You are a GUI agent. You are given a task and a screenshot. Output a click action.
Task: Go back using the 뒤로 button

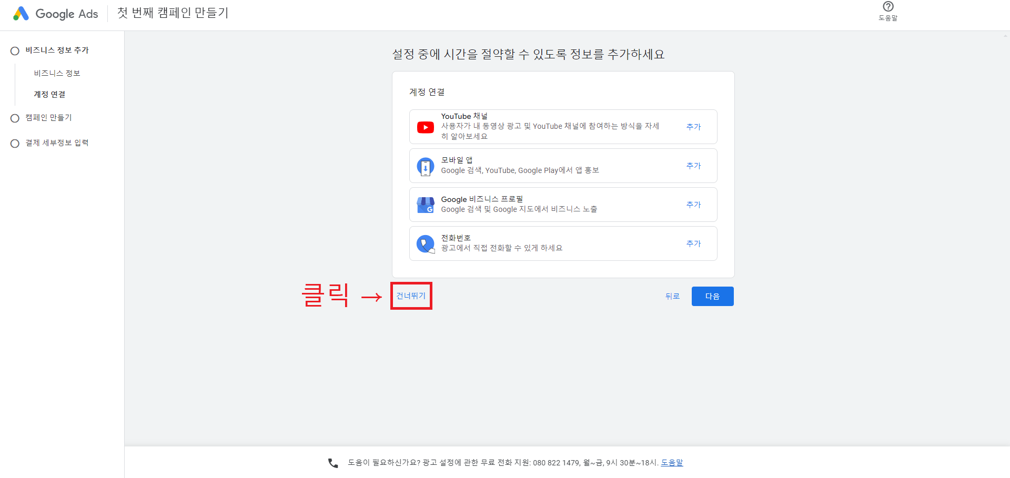[x=672, y=296]
